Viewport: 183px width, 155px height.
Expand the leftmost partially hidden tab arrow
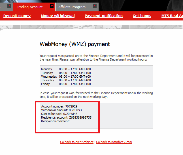(x=9, y=6)
